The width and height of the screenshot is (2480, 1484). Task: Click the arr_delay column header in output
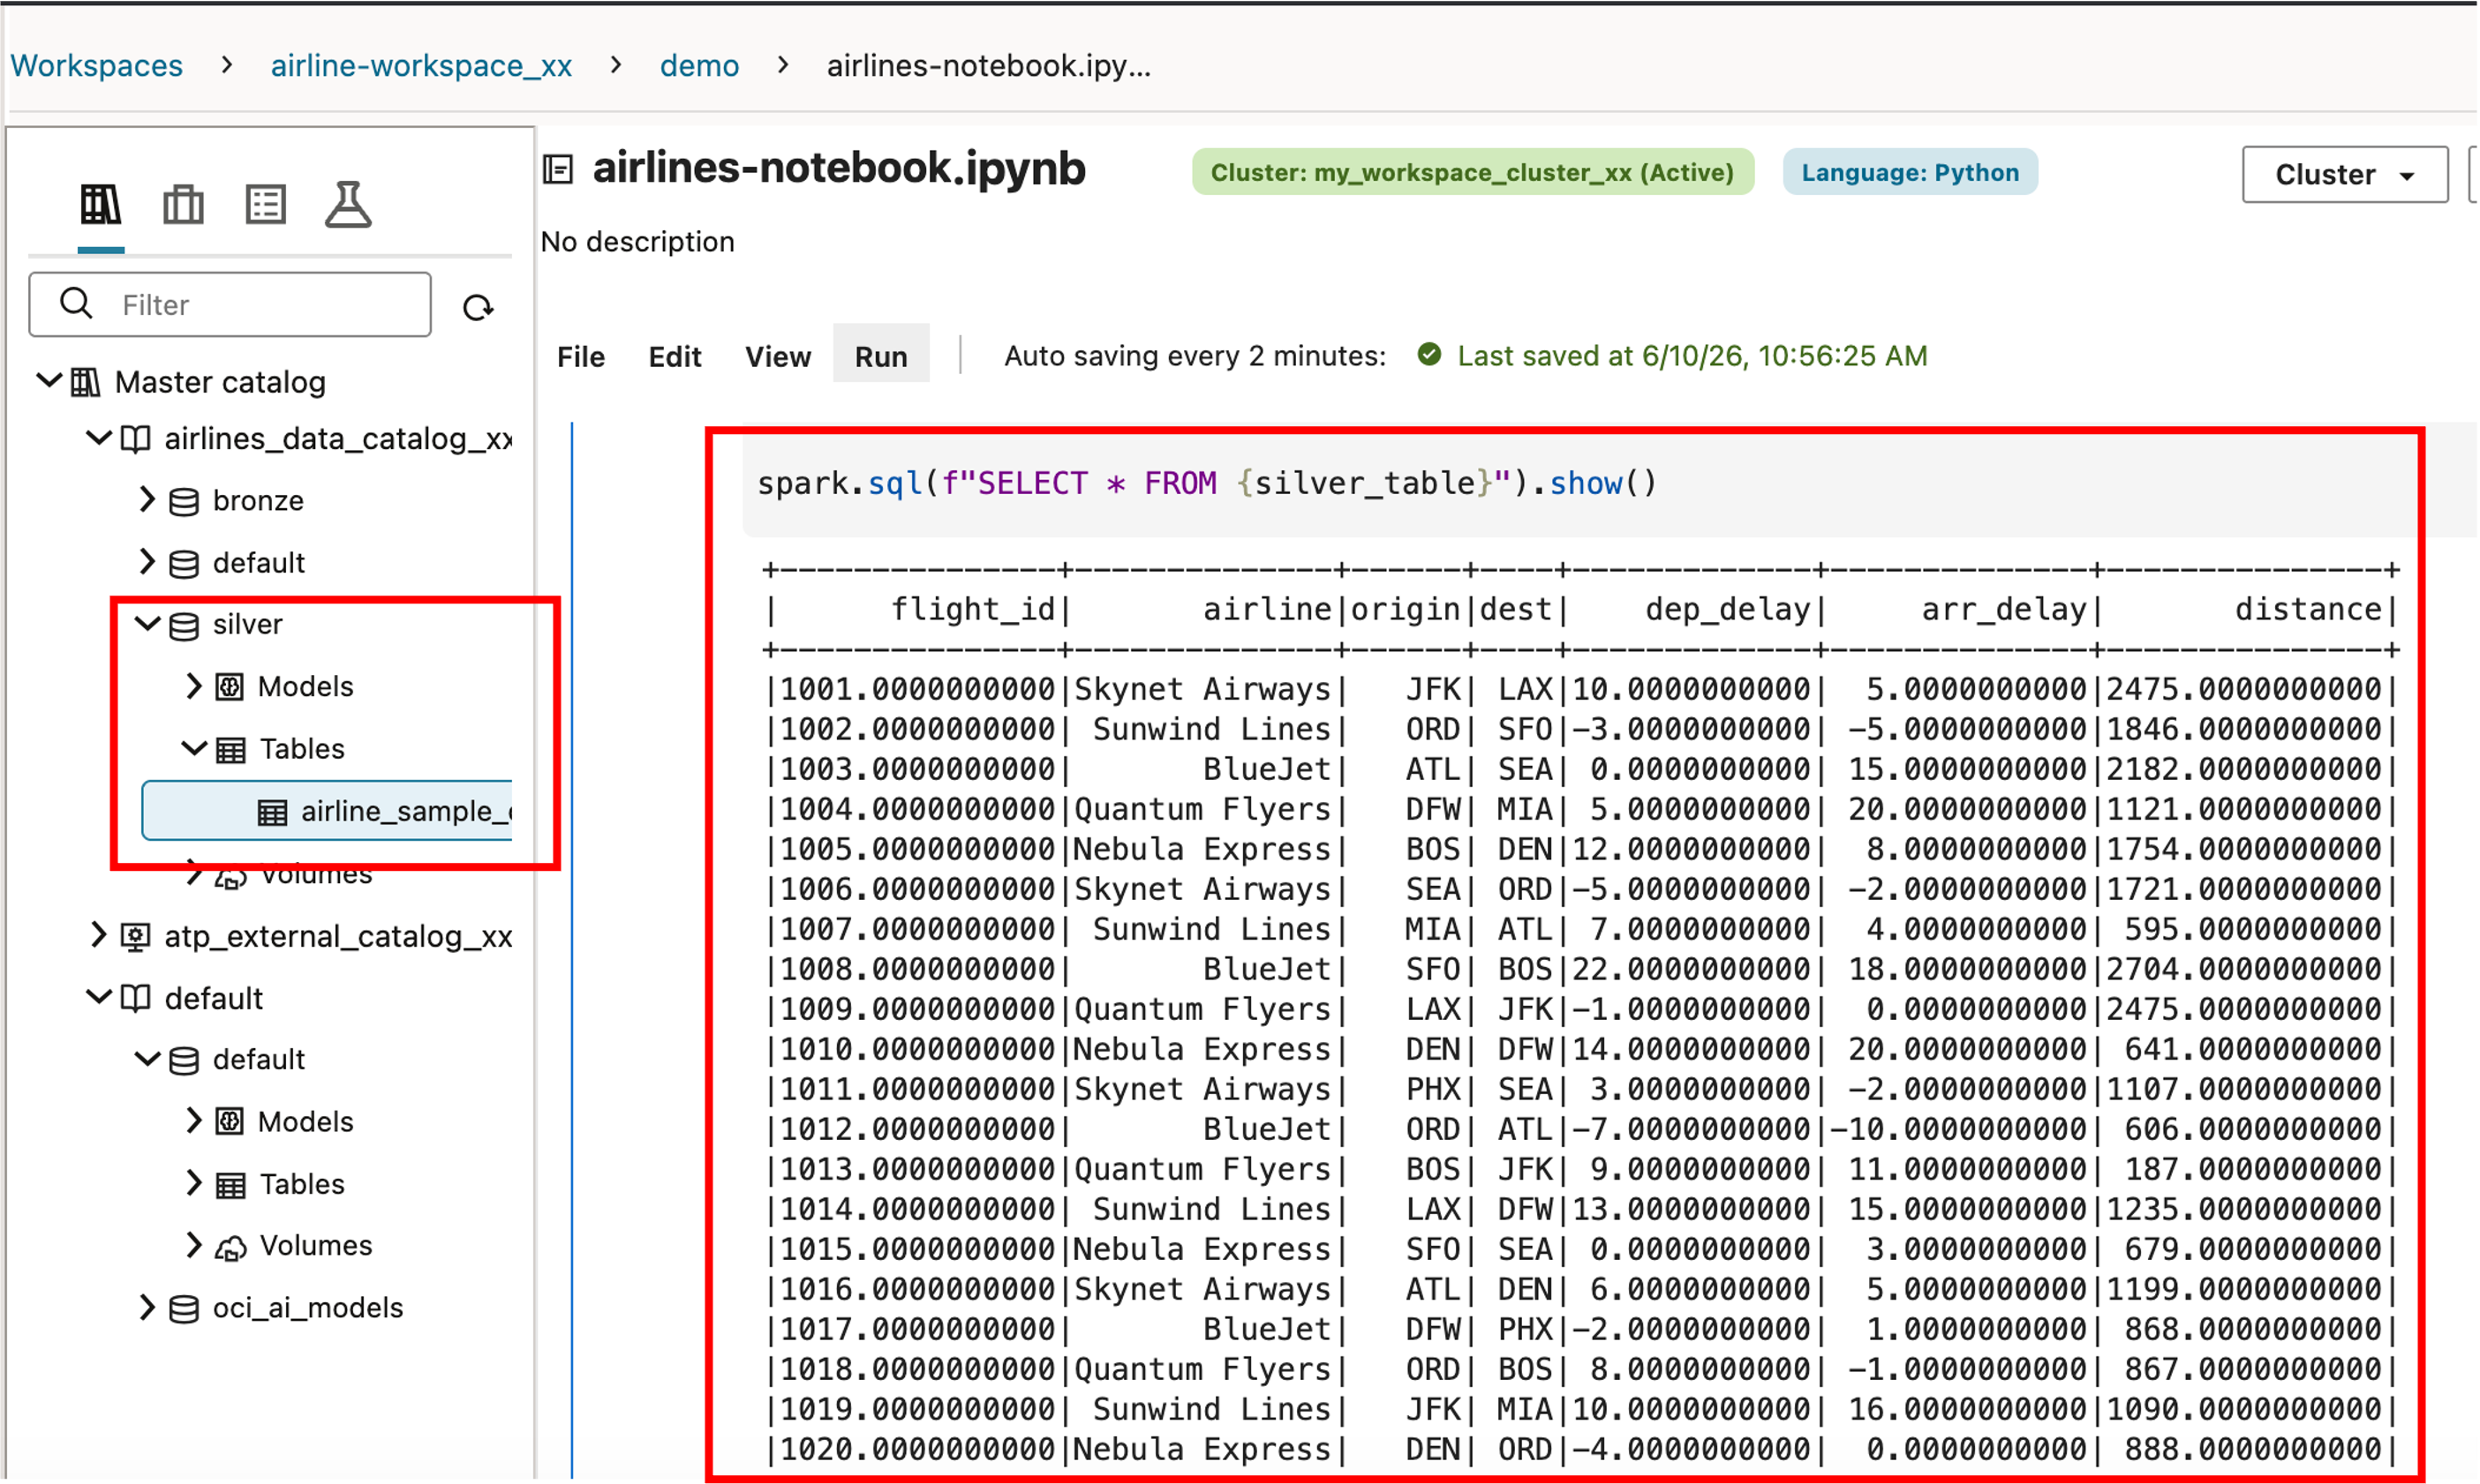tap(2004, 609)
